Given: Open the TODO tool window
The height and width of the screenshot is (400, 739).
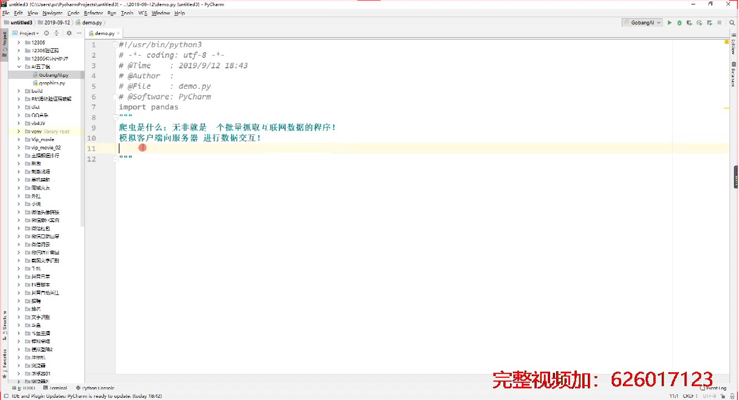Looking at the screenshot, I should pos(23,388).
